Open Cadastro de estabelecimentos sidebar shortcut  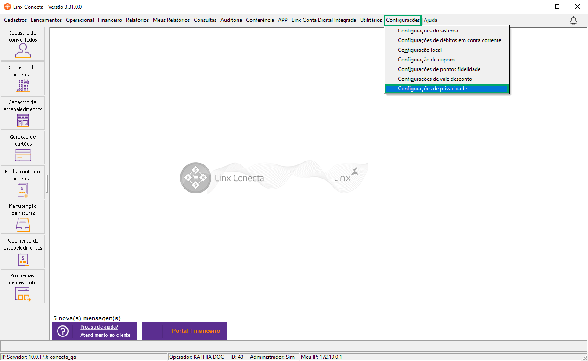coord(23,113)
